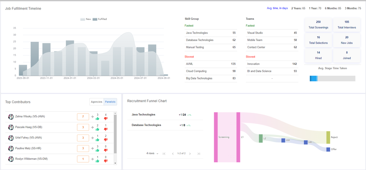Go to previous page of funnel table
The image size is (366, 170).
pos(173,154)
